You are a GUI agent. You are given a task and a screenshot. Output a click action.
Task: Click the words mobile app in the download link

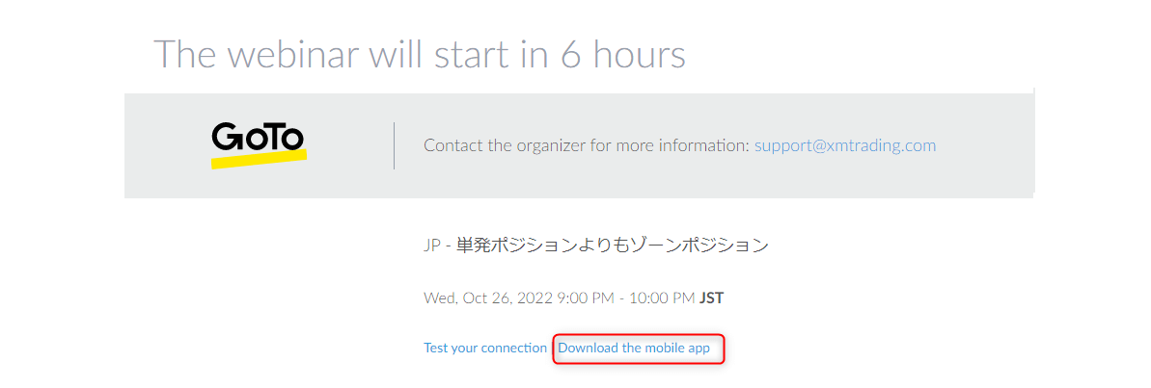click(678, 348)
